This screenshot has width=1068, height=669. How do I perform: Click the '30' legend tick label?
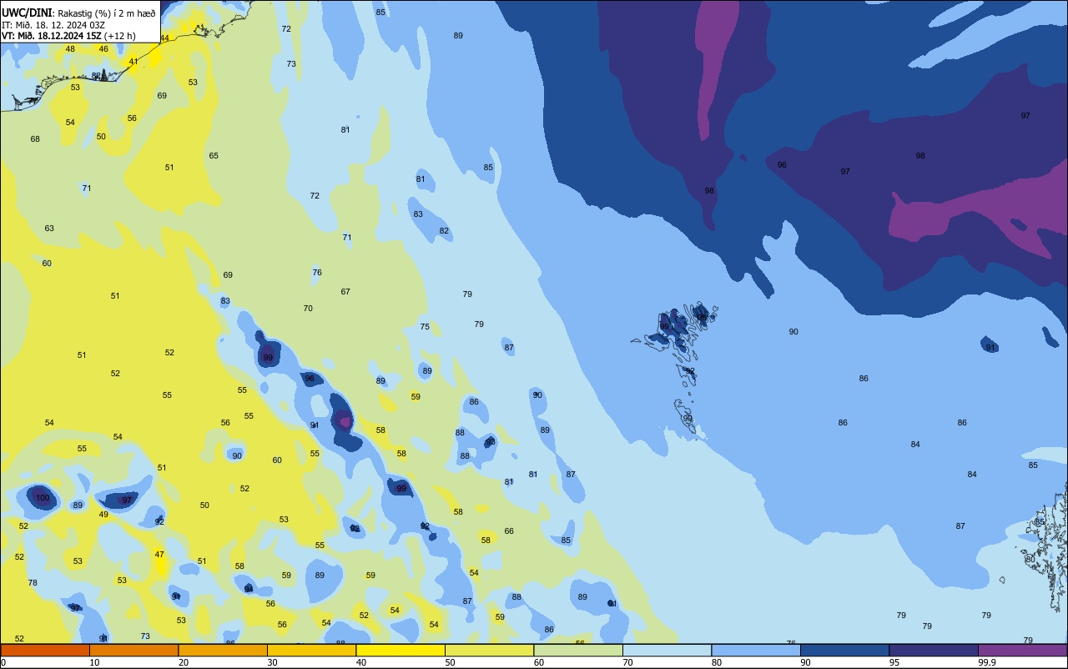tap(272, 662)
